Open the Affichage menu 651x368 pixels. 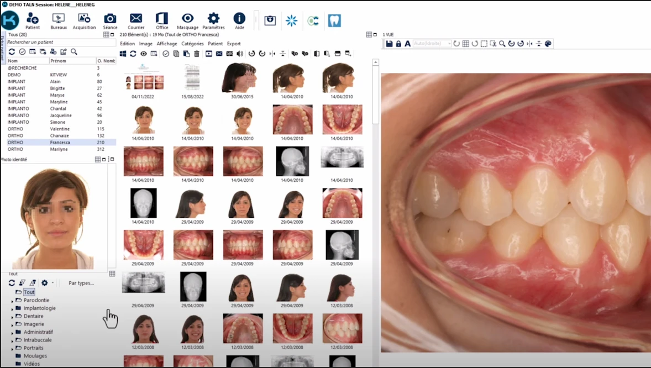click(166, 44)
